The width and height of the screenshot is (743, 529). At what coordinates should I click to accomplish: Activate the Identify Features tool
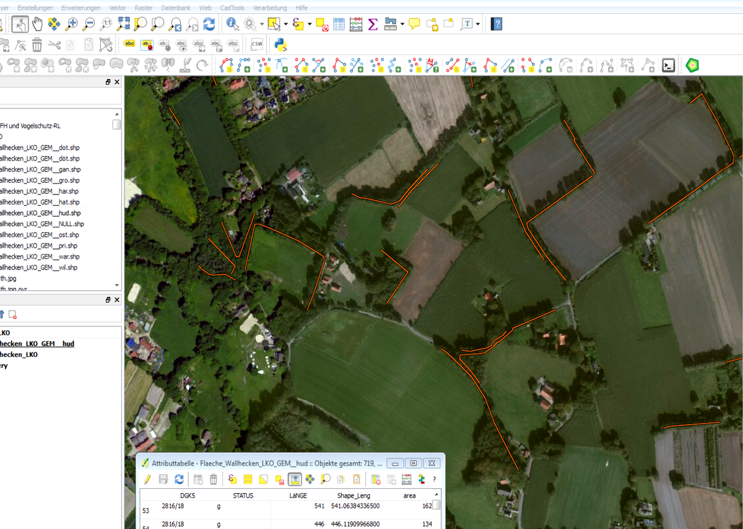[233, 24]
